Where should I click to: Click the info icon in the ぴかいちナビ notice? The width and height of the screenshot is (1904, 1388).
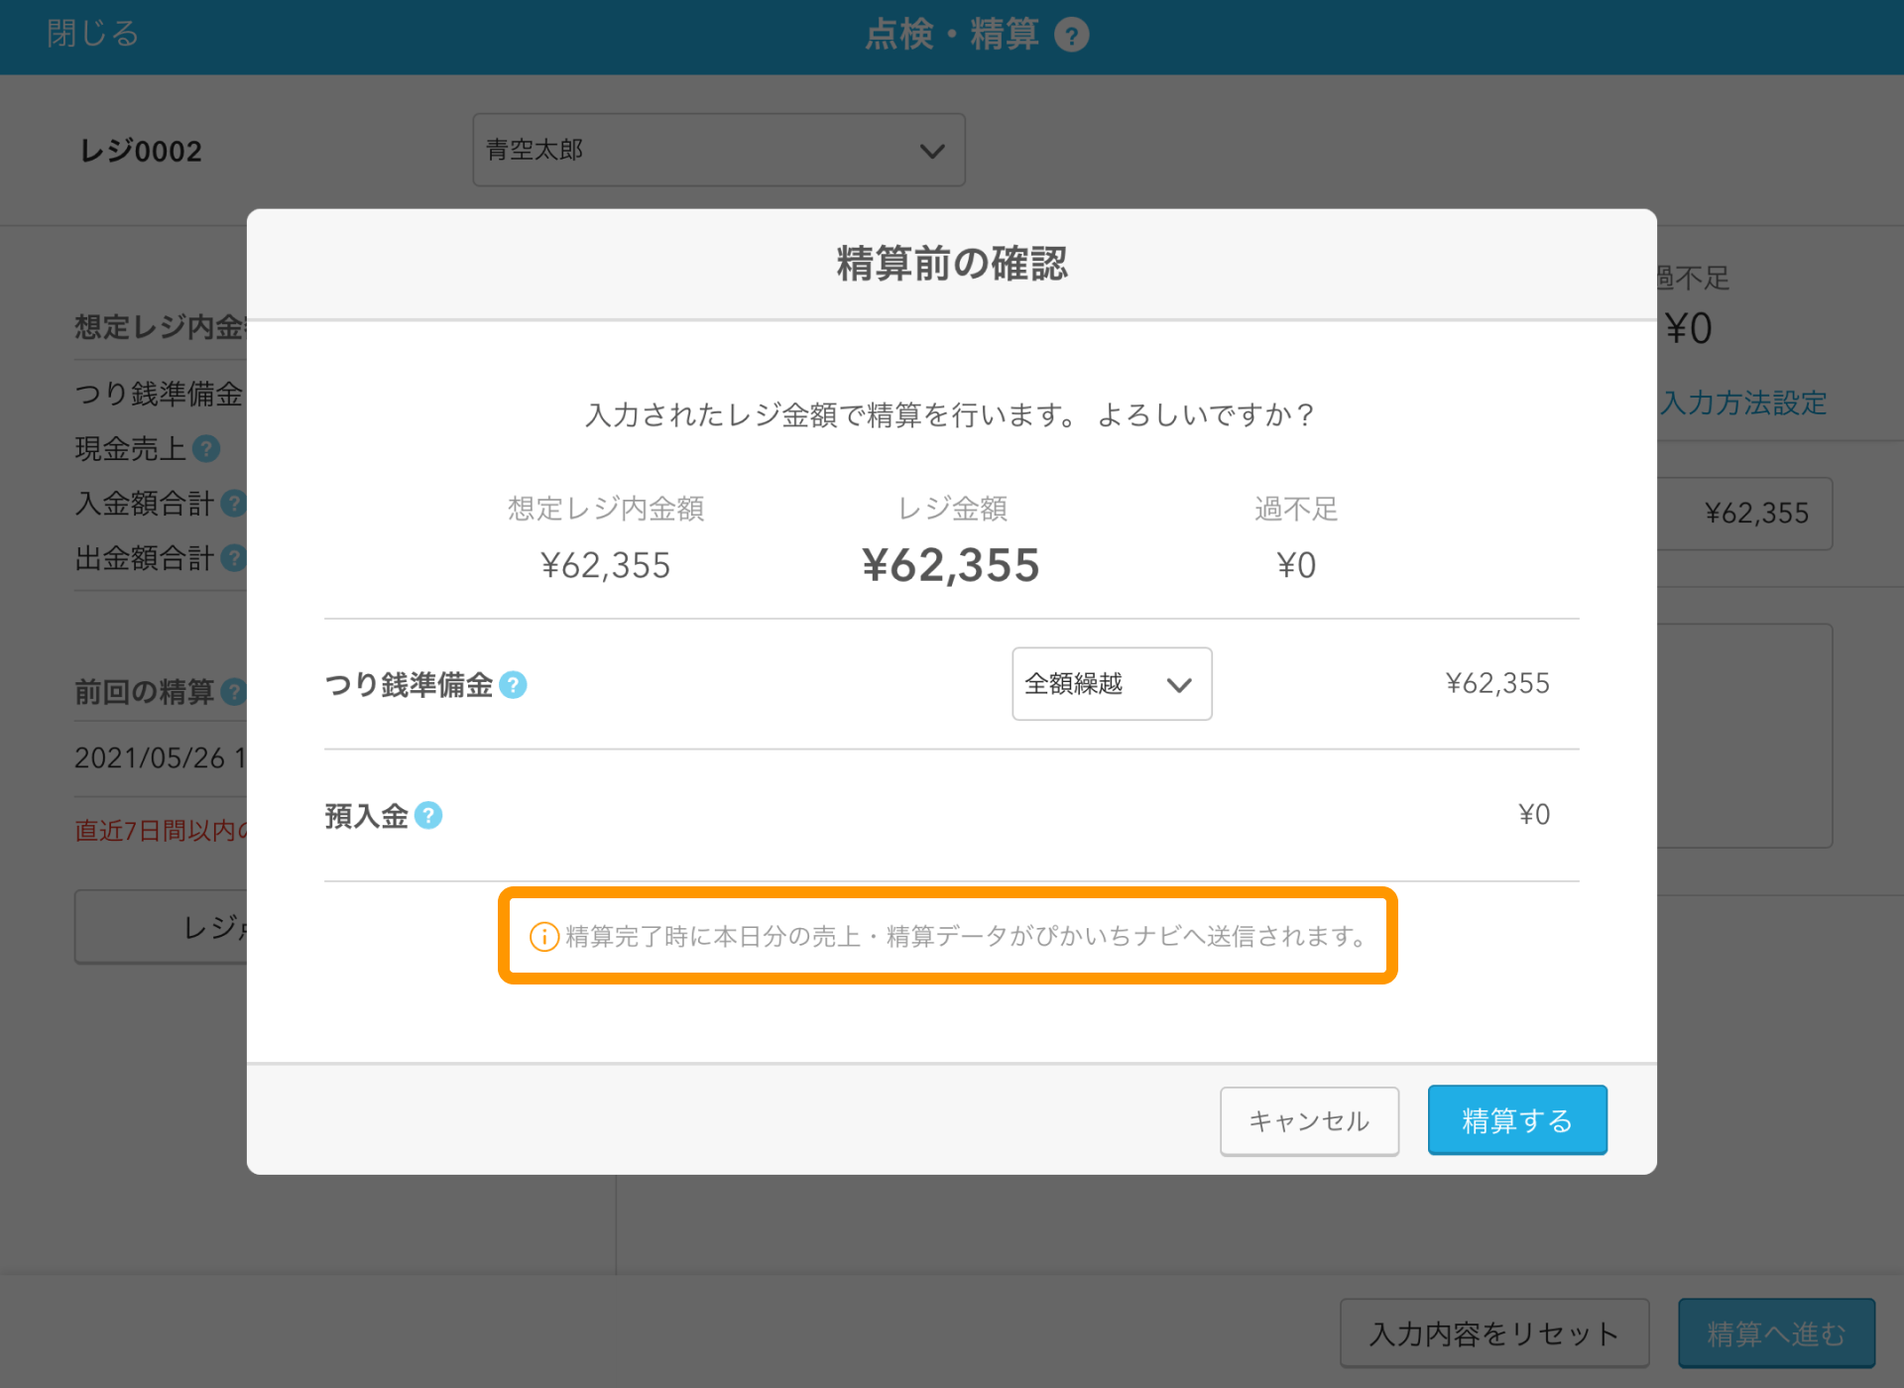544,936
